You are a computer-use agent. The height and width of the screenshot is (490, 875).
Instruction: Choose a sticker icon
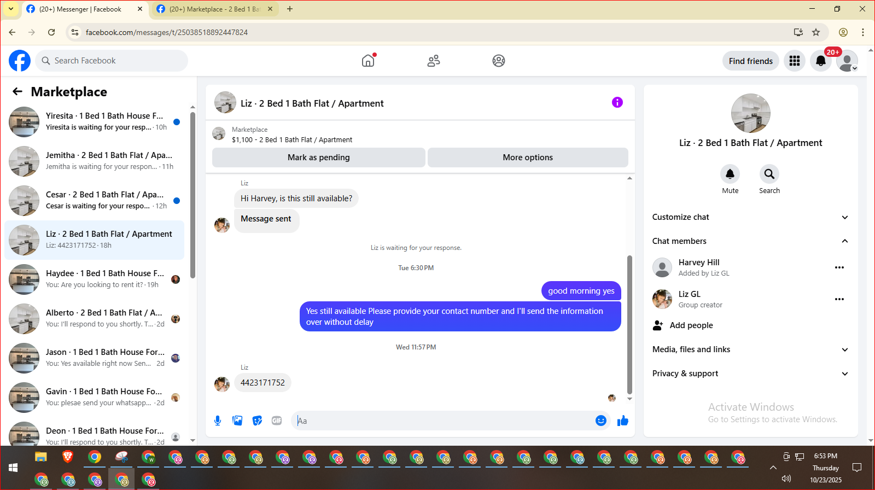257,421
